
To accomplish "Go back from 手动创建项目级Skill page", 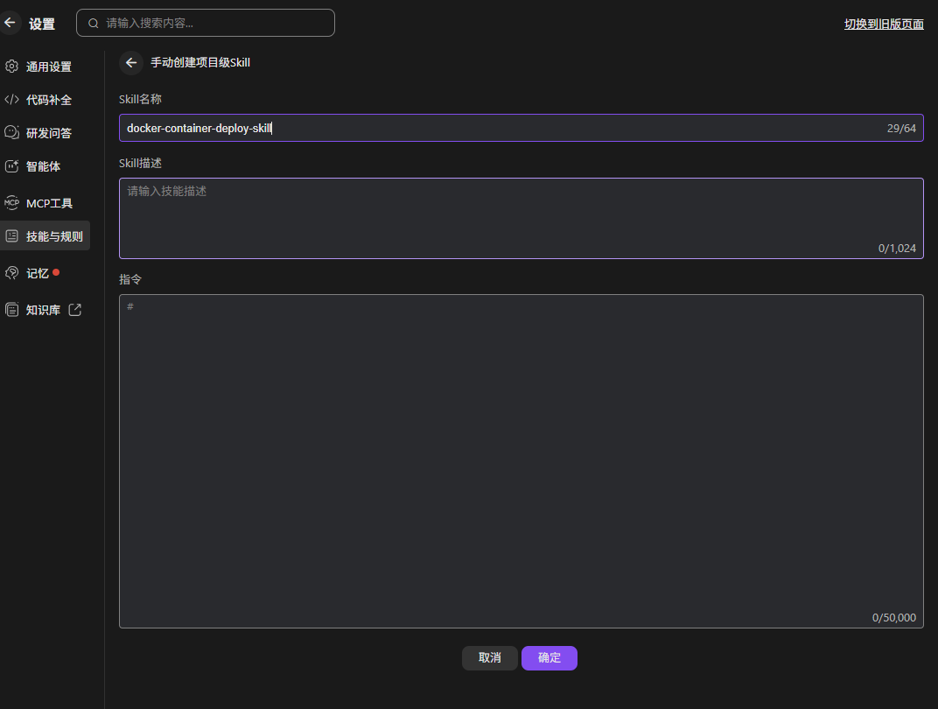I will pos(131,62).
